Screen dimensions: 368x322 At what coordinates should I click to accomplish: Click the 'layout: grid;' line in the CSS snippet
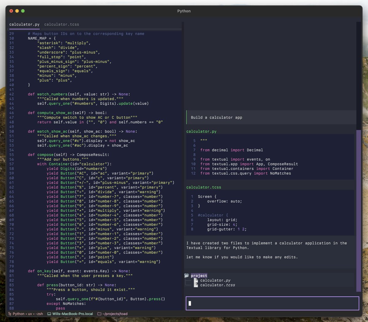[222, 220]
